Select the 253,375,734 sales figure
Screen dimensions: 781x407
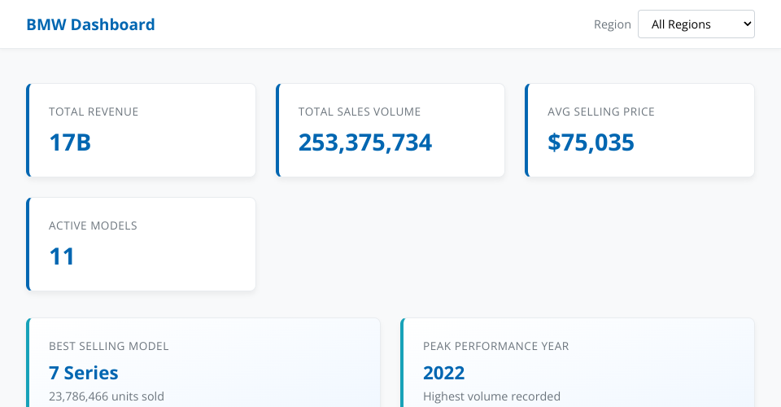click(x=364, y=142)
